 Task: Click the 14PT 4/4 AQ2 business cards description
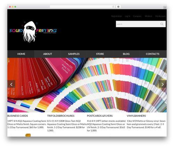(27, 124)
